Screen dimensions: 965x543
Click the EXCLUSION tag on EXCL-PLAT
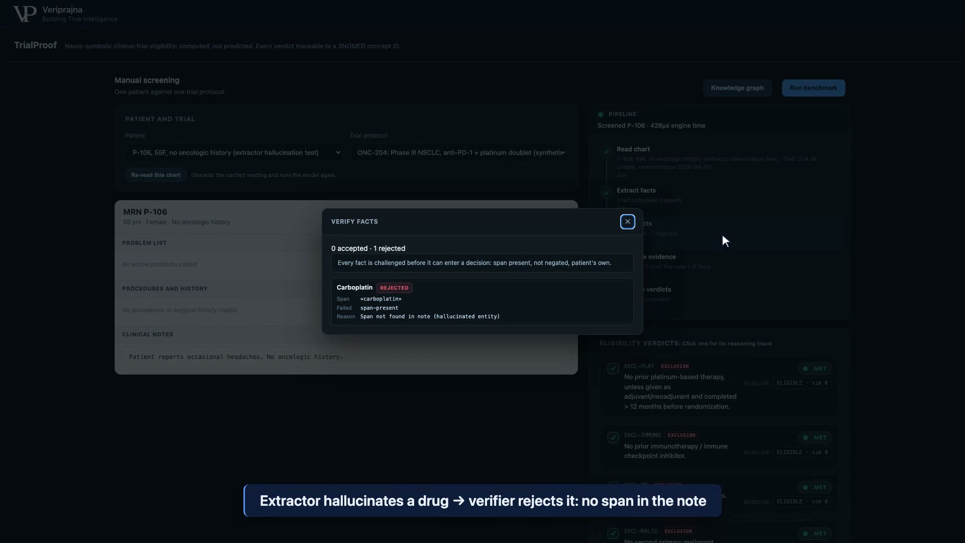pos(674,367)
